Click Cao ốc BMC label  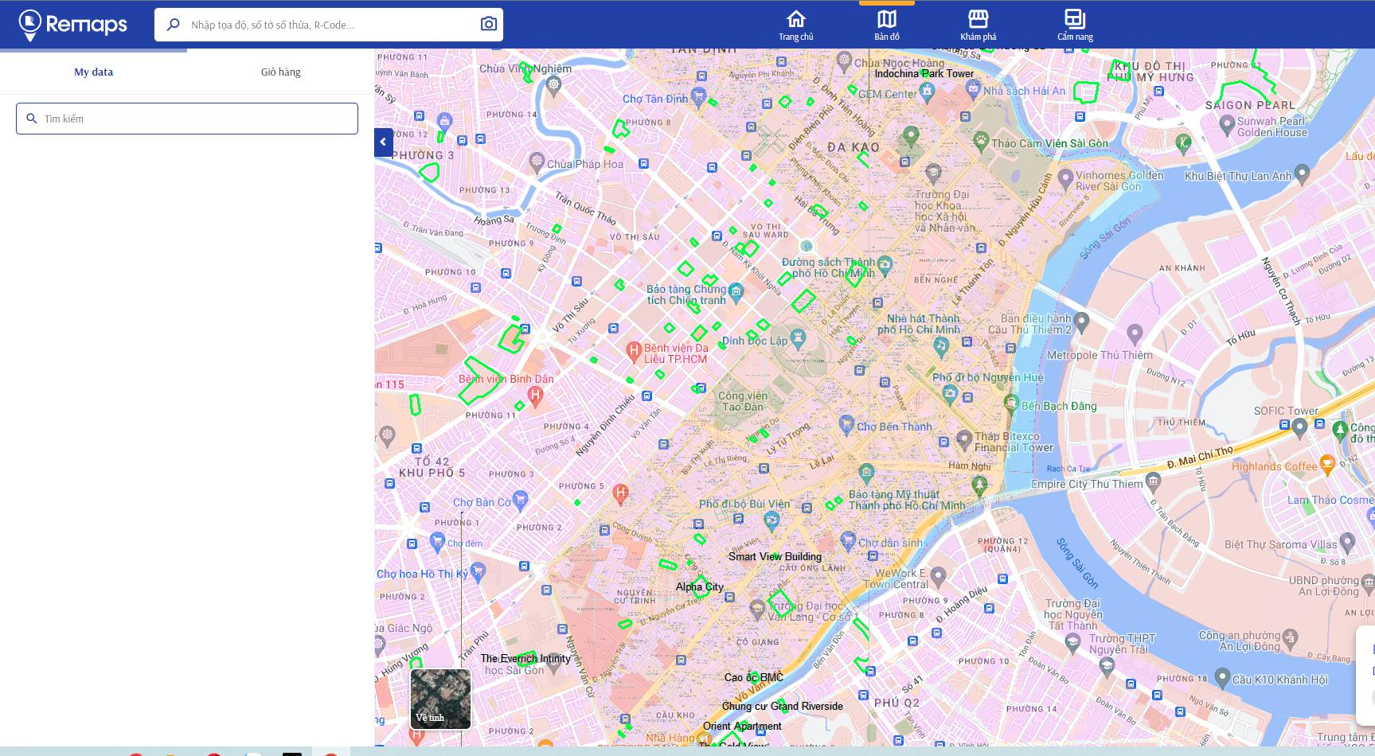click(754, 677)
